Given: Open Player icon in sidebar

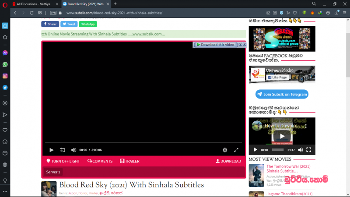Looking at the screenshot, I should point(5,103).
